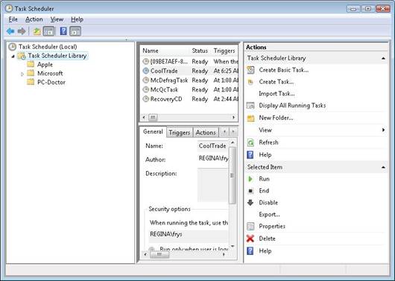Click the blue Help toolbar icon
Viewport: 395px width, 281px height.
[x=63, y=31]
